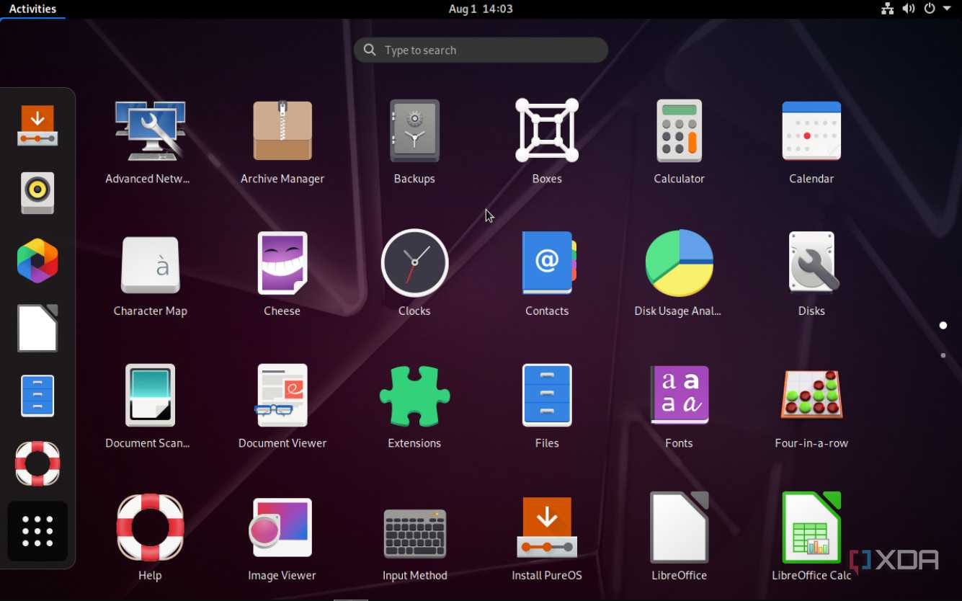Click the volume speaker icon in the top bar
The image size is (962, 601).
tap(908, 9)
